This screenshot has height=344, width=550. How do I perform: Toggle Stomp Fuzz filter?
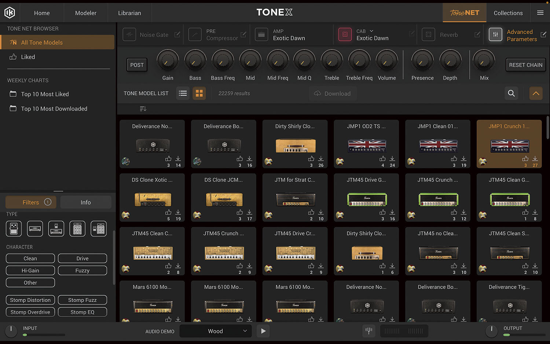click(82, 300)
